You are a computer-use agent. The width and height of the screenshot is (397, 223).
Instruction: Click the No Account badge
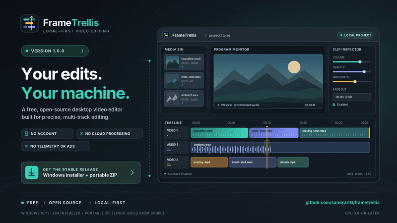[47, 133]
